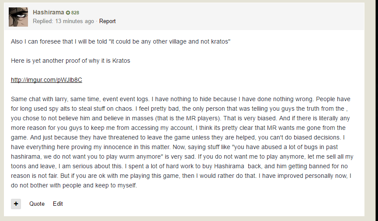
Task: Click the last line 'do not bother with people'
Action: 74,185
